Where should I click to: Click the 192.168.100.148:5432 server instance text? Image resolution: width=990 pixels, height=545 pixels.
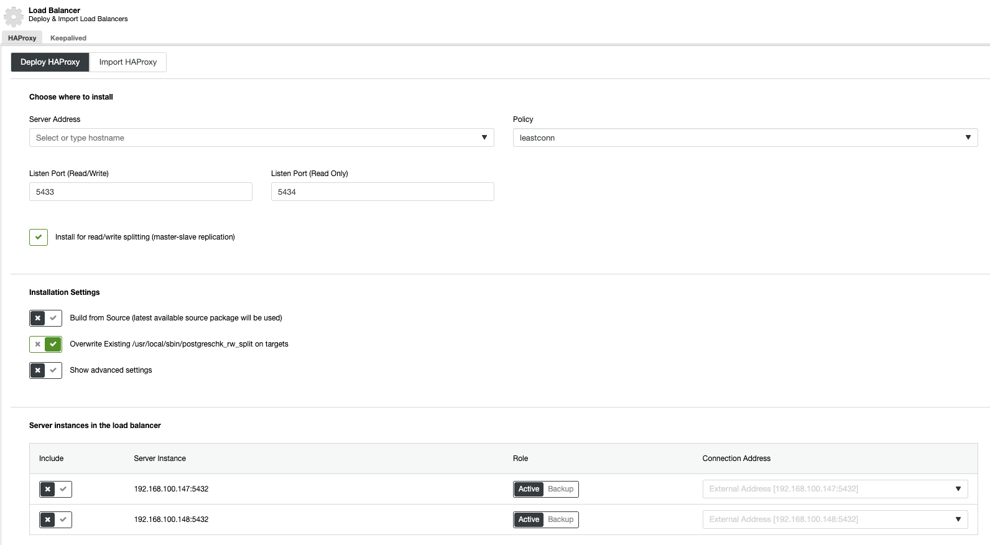click(x=171, y=519)
